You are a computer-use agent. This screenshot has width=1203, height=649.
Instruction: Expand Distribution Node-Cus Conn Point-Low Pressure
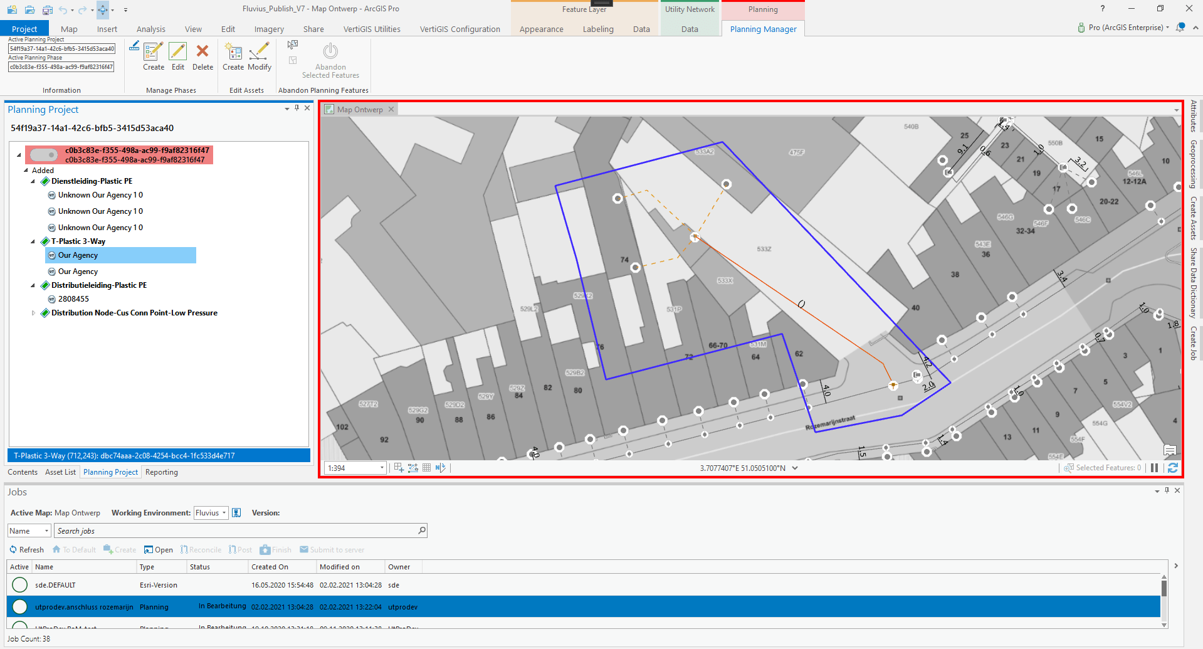click(x=33, y=313)
